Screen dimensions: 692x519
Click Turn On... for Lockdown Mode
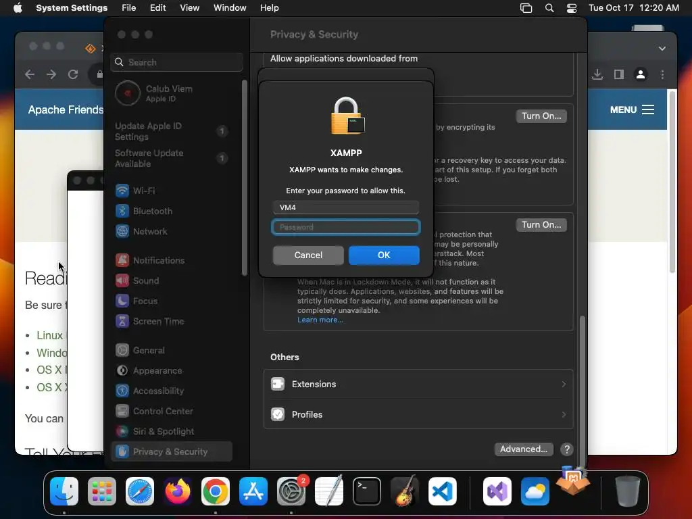tap(541, 224)
